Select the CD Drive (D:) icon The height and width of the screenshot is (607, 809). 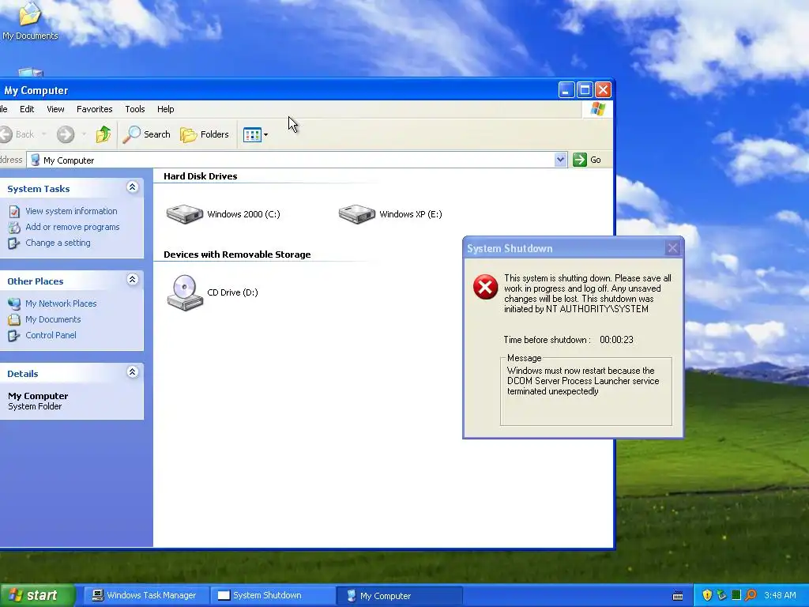pos(185,292)
